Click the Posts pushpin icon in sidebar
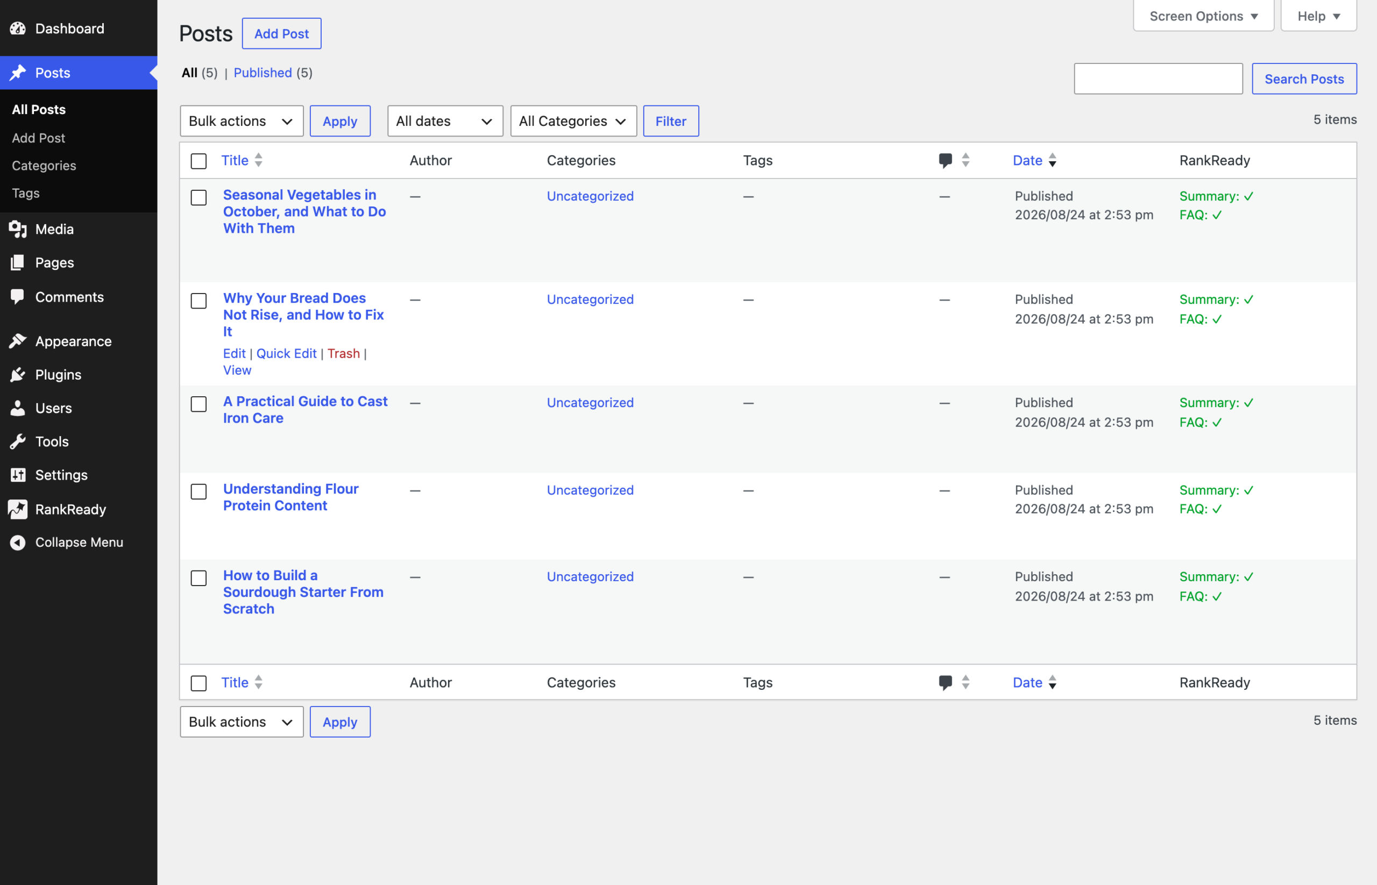The height and width of the screenshot is (885, 1377). coord(18,73)
